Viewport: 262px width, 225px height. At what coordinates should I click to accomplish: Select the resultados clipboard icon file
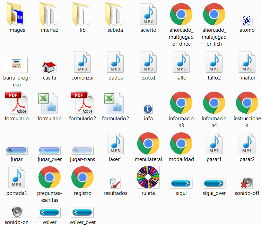(x=115, y=182)
